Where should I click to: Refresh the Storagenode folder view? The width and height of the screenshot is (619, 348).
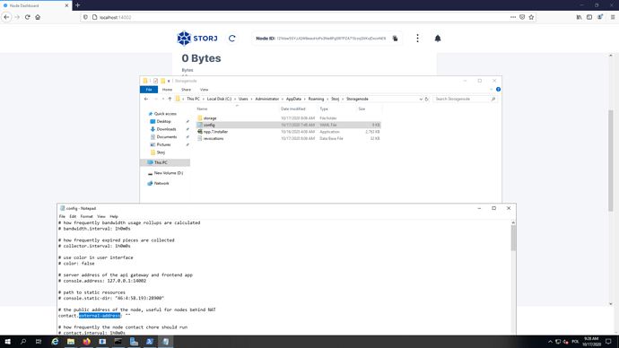pyautogui.click(x=426, y=99)
